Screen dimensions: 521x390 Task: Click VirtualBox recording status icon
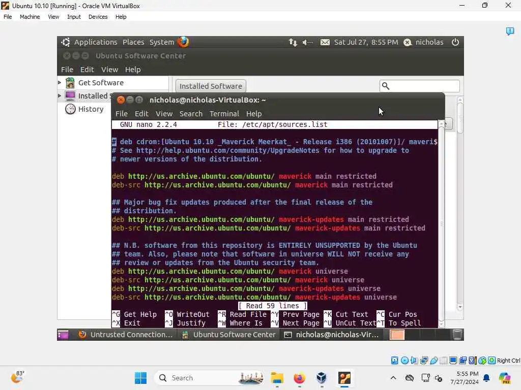(x=463, y=361)
